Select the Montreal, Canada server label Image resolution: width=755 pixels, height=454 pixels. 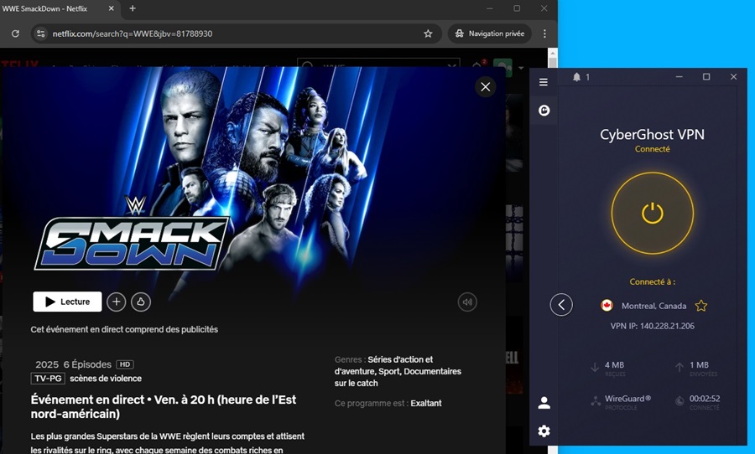653,306
